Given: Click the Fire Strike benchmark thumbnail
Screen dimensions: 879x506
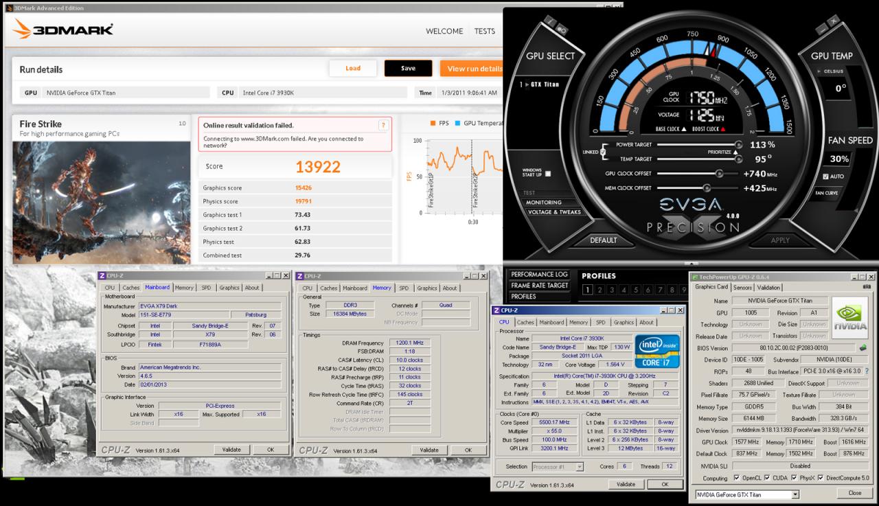Looking at the screenshot, I should 101,203.
